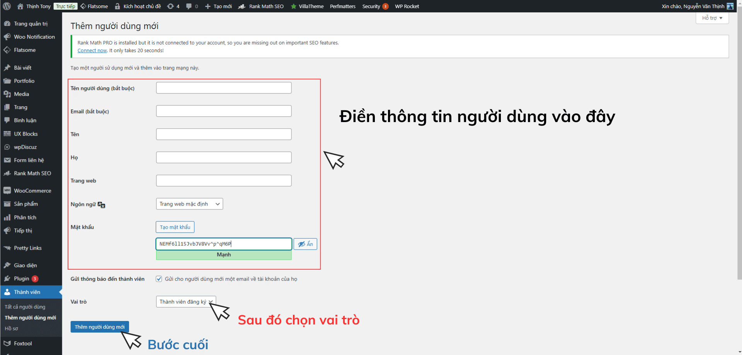
Task: Click the translation icon beside Ngôn ngữ
Action: pyautogui.click(x=101, y=205)
